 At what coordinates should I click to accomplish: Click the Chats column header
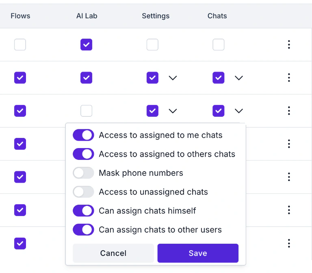coord(217,16)
